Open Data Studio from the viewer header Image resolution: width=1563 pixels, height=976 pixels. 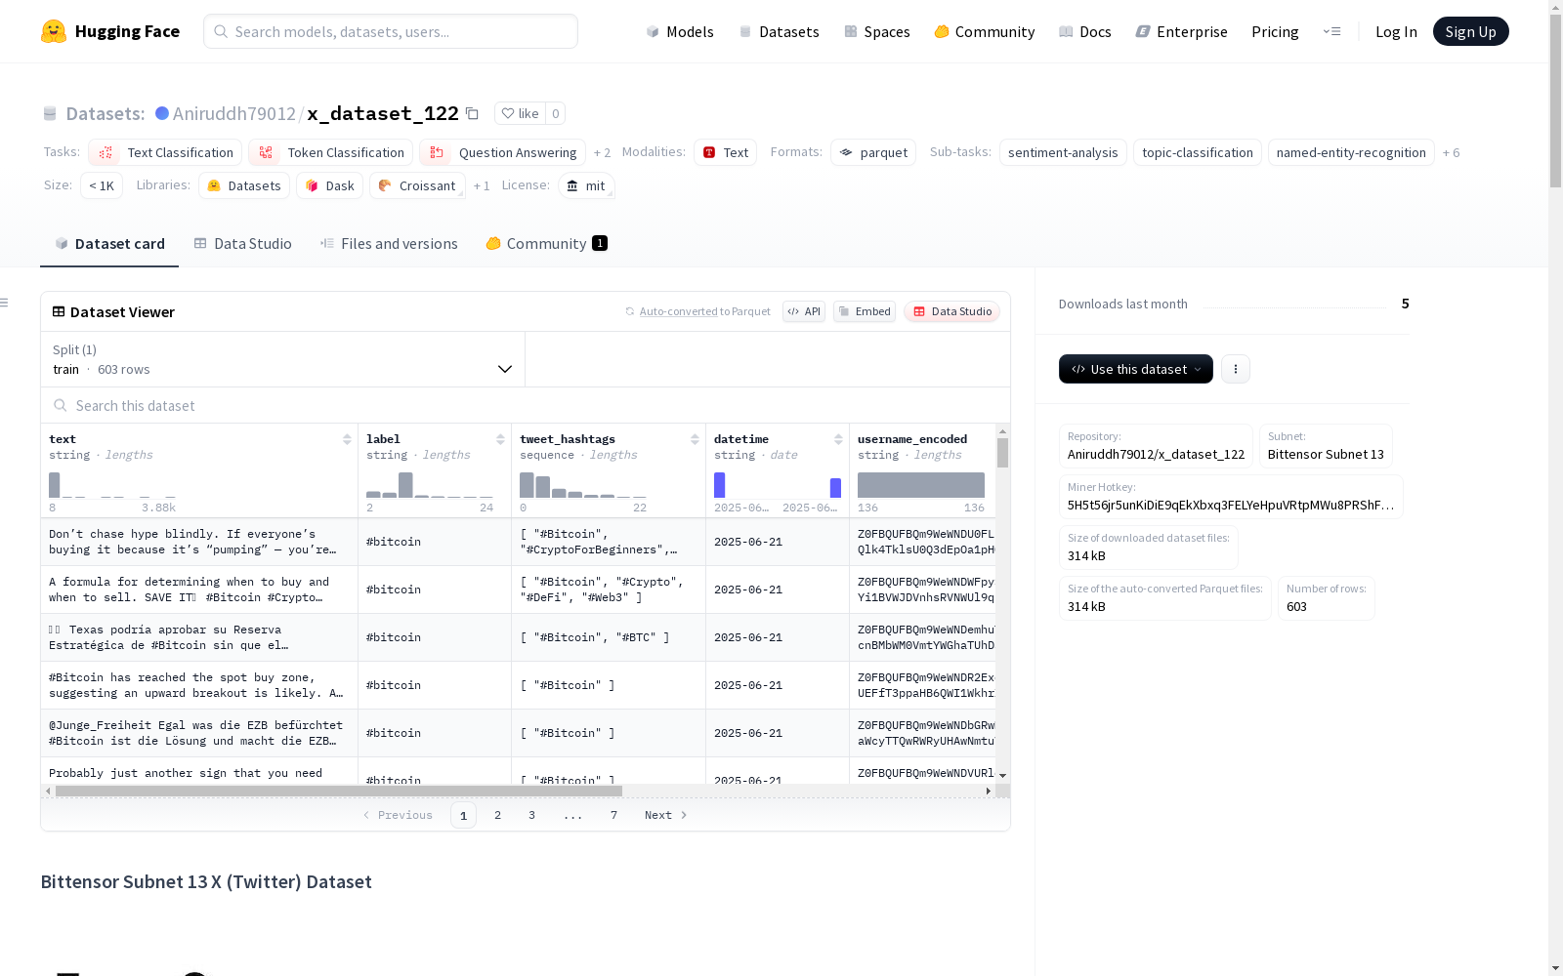(952, 311)
